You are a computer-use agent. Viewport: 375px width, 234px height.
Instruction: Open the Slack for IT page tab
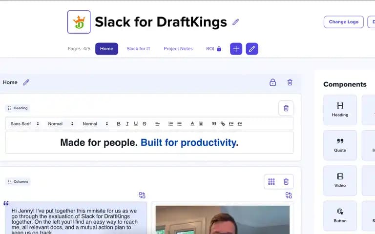pyautogui.click(x=139, y=49)
